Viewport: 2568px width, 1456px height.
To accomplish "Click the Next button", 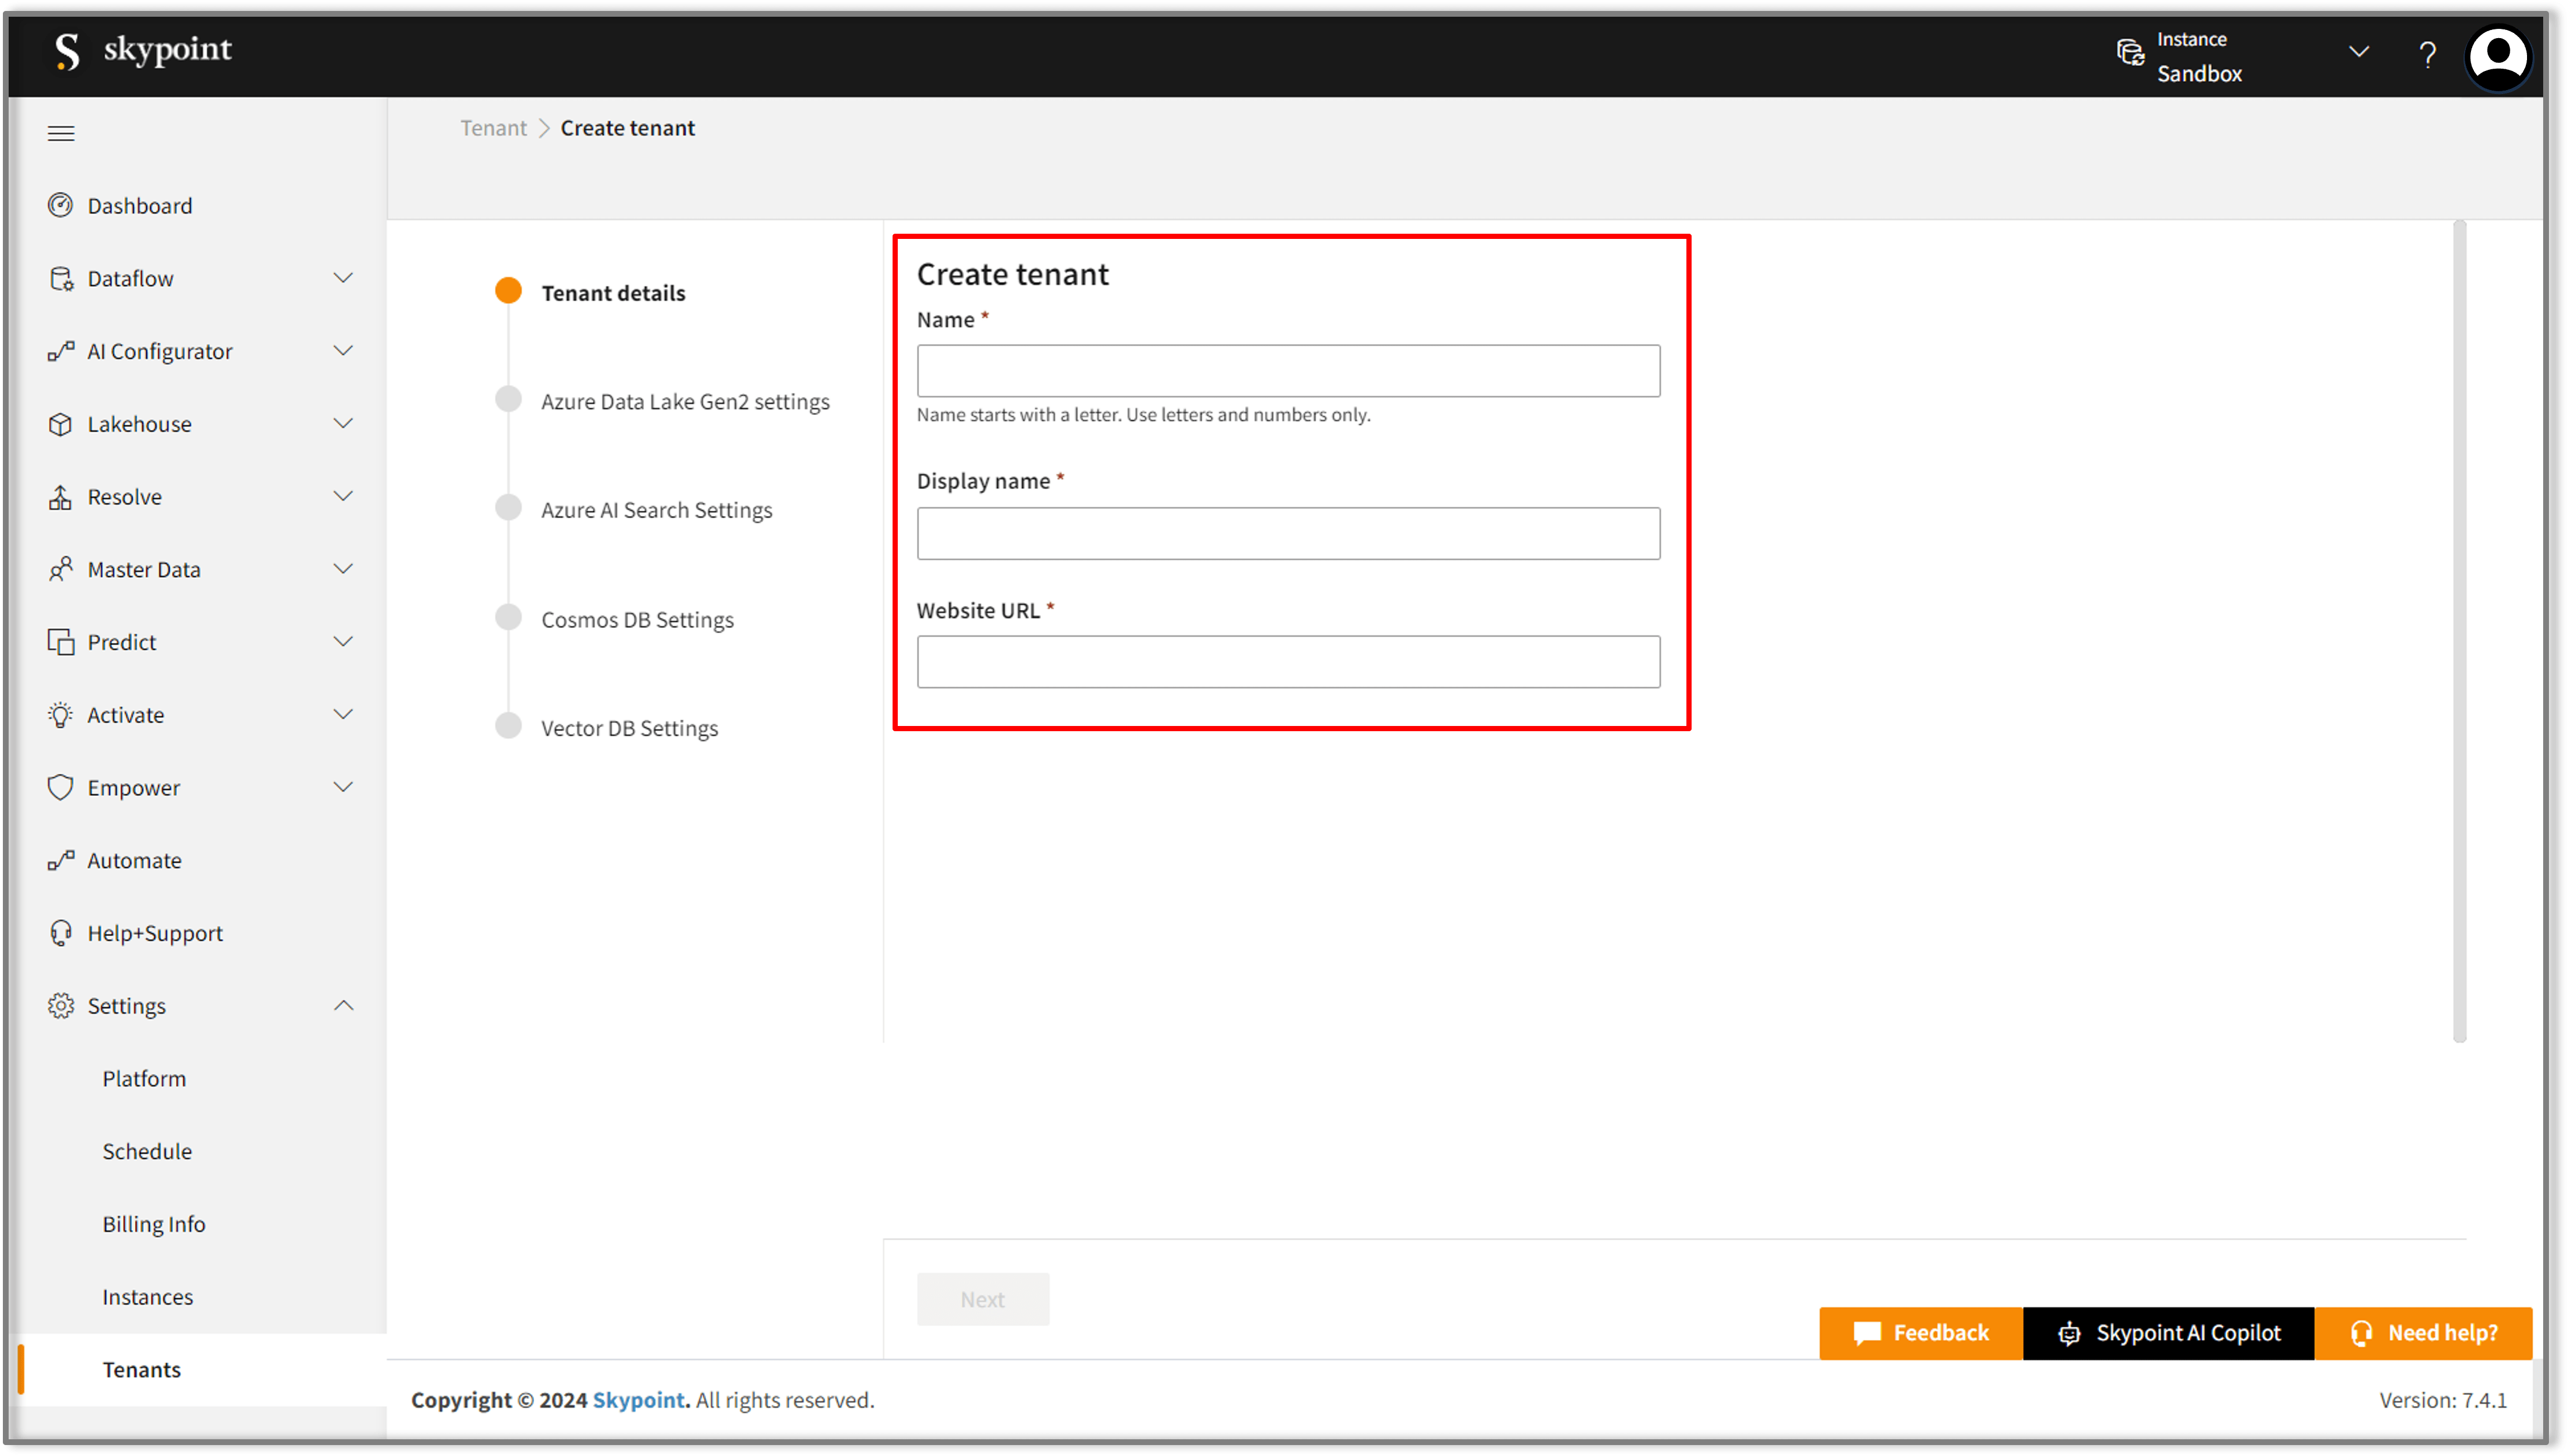I will (x=983, y=1299).
